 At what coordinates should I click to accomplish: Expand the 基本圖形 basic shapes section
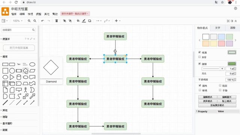point(7,123)
